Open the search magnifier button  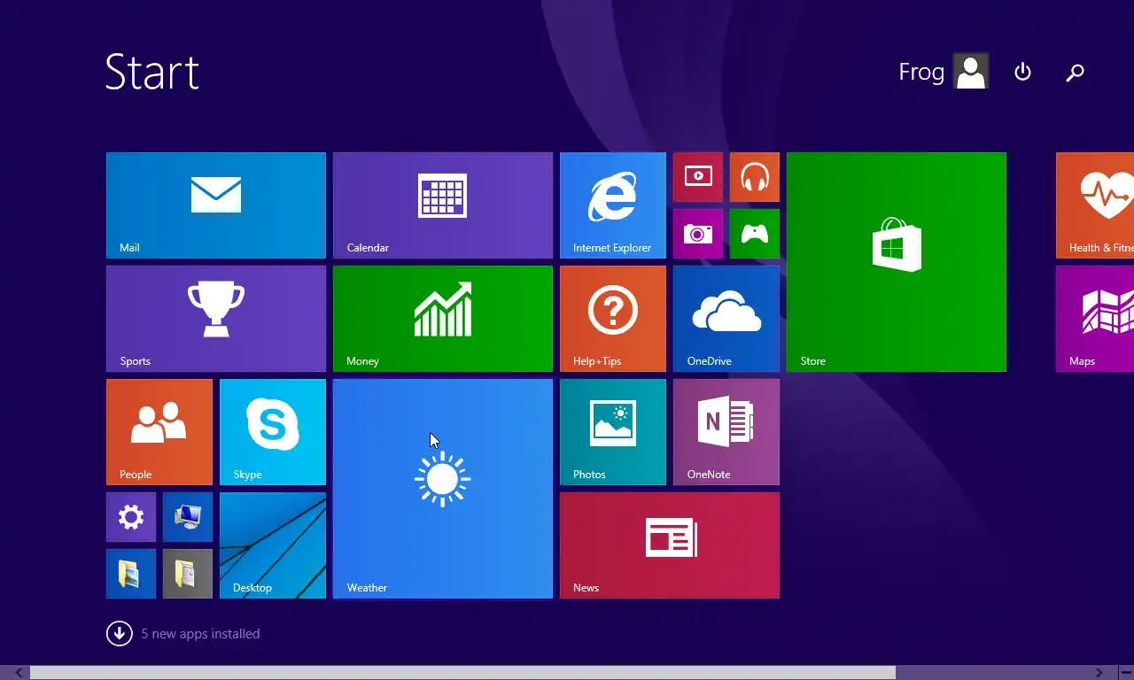click(x=1075, y=72)
